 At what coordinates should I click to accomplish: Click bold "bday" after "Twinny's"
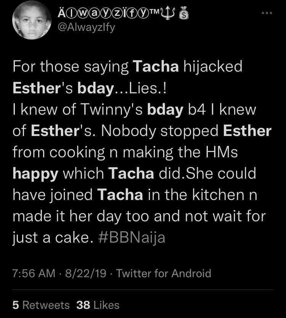pyautogui.click(x=165, y=110)
